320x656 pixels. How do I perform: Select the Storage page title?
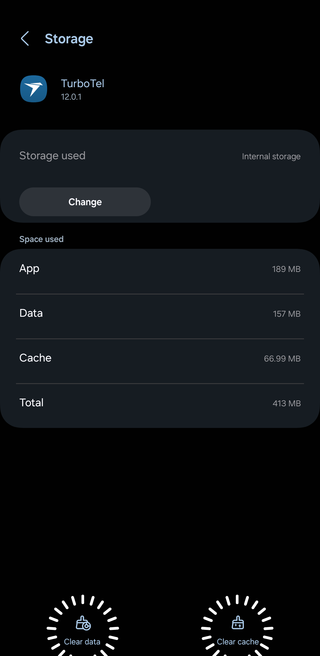pyautogui.click(x=69, y=39)
